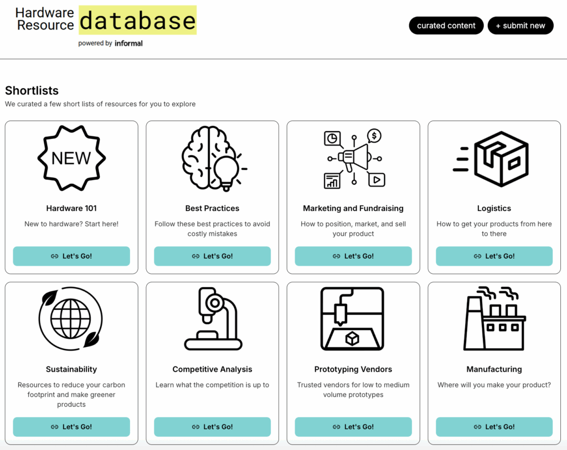The image size is (567, 450).
Task: Click the megaphone icon for Marketing and Fundraising
Action: pyautogui.click(x=353, y=159)
